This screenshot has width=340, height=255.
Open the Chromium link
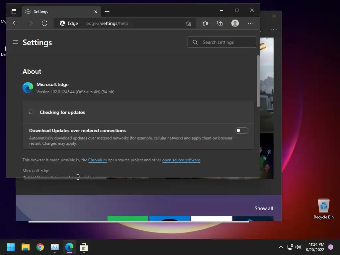(x=97, y=160)
